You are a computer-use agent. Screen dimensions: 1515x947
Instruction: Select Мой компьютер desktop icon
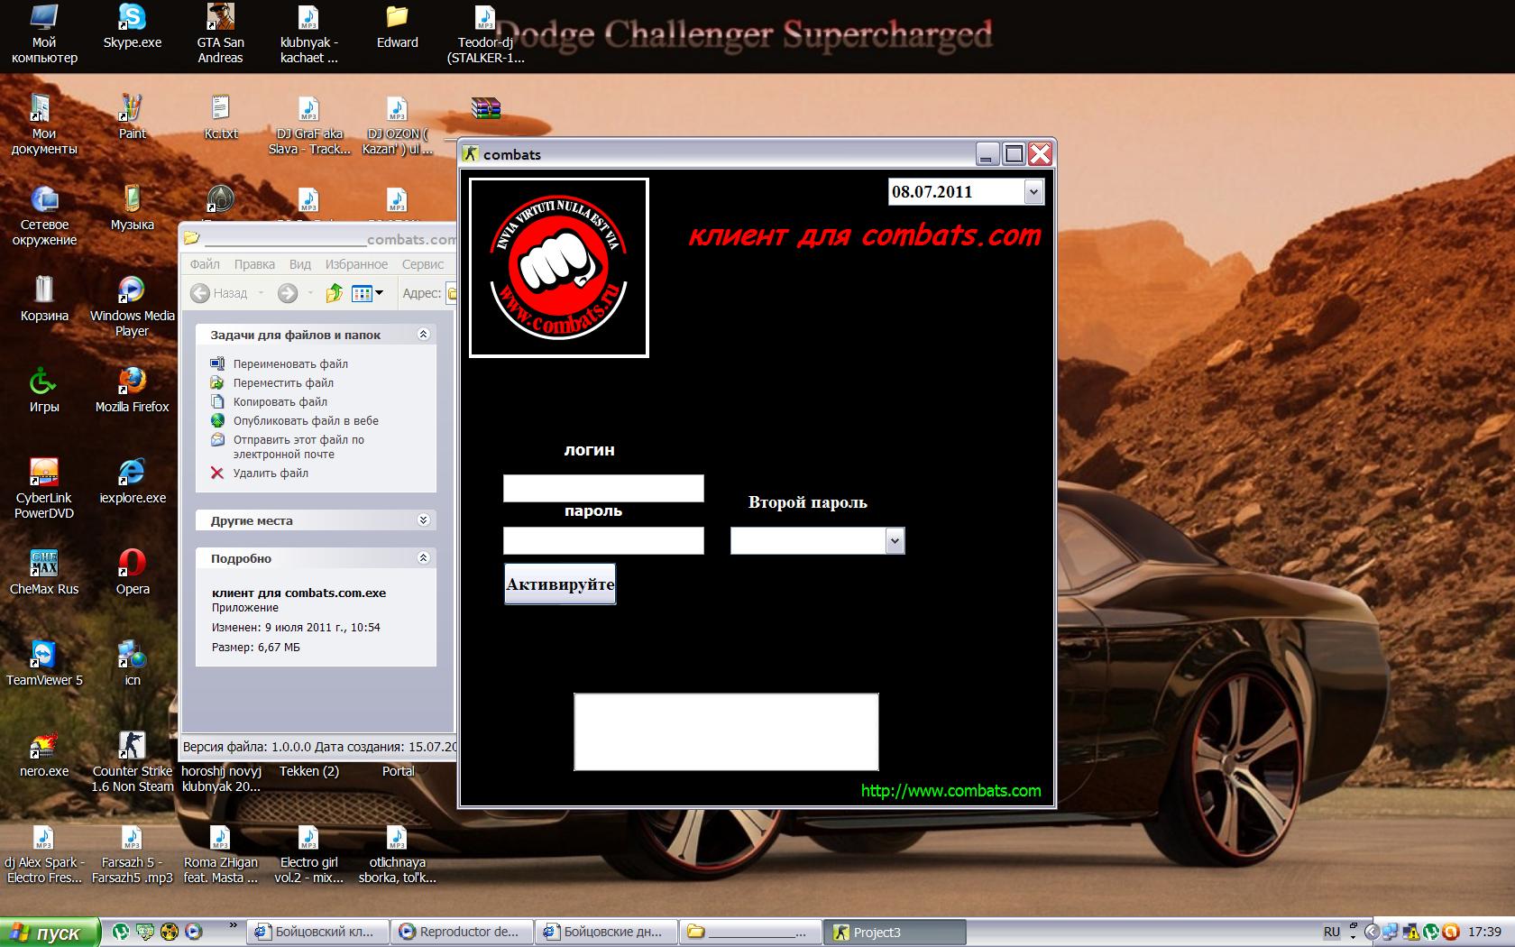tap(44, 33)
